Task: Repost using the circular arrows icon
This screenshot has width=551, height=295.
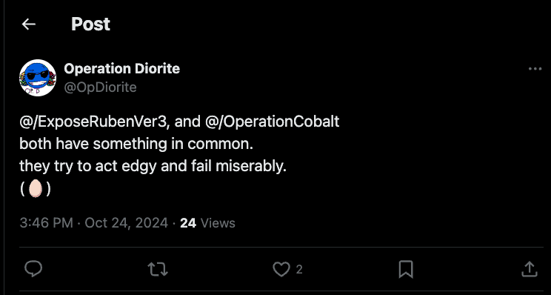Action: coord(158,269)
